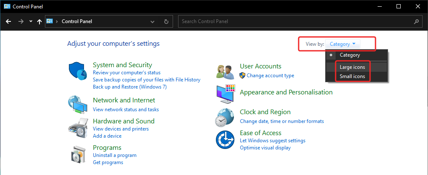
Task: Expand the address bar history dropdown
Action: (x=152, y=21)
